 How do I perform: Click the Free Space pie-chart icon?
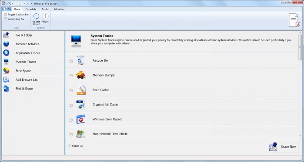tap(6, 71)
